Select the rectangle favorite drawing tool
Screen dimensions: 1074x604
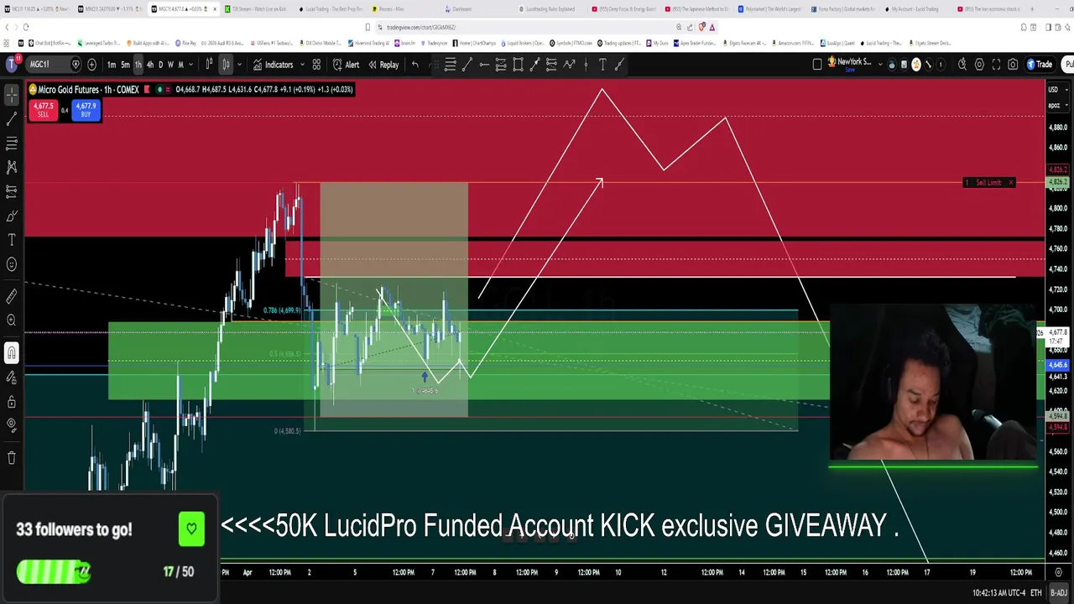(x=518, y=65)
